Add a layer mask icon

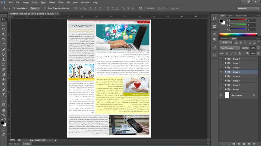(x=234, y=144)
